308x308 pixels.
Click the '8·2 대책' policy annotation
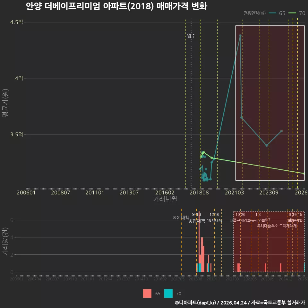coord(181,218)
